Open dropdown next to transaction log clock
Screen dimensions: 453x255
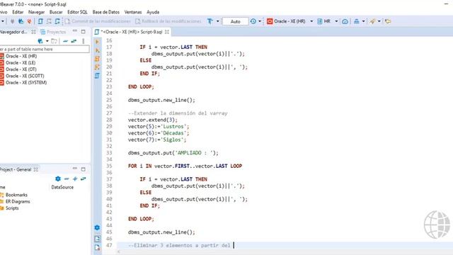coord(260,21)
